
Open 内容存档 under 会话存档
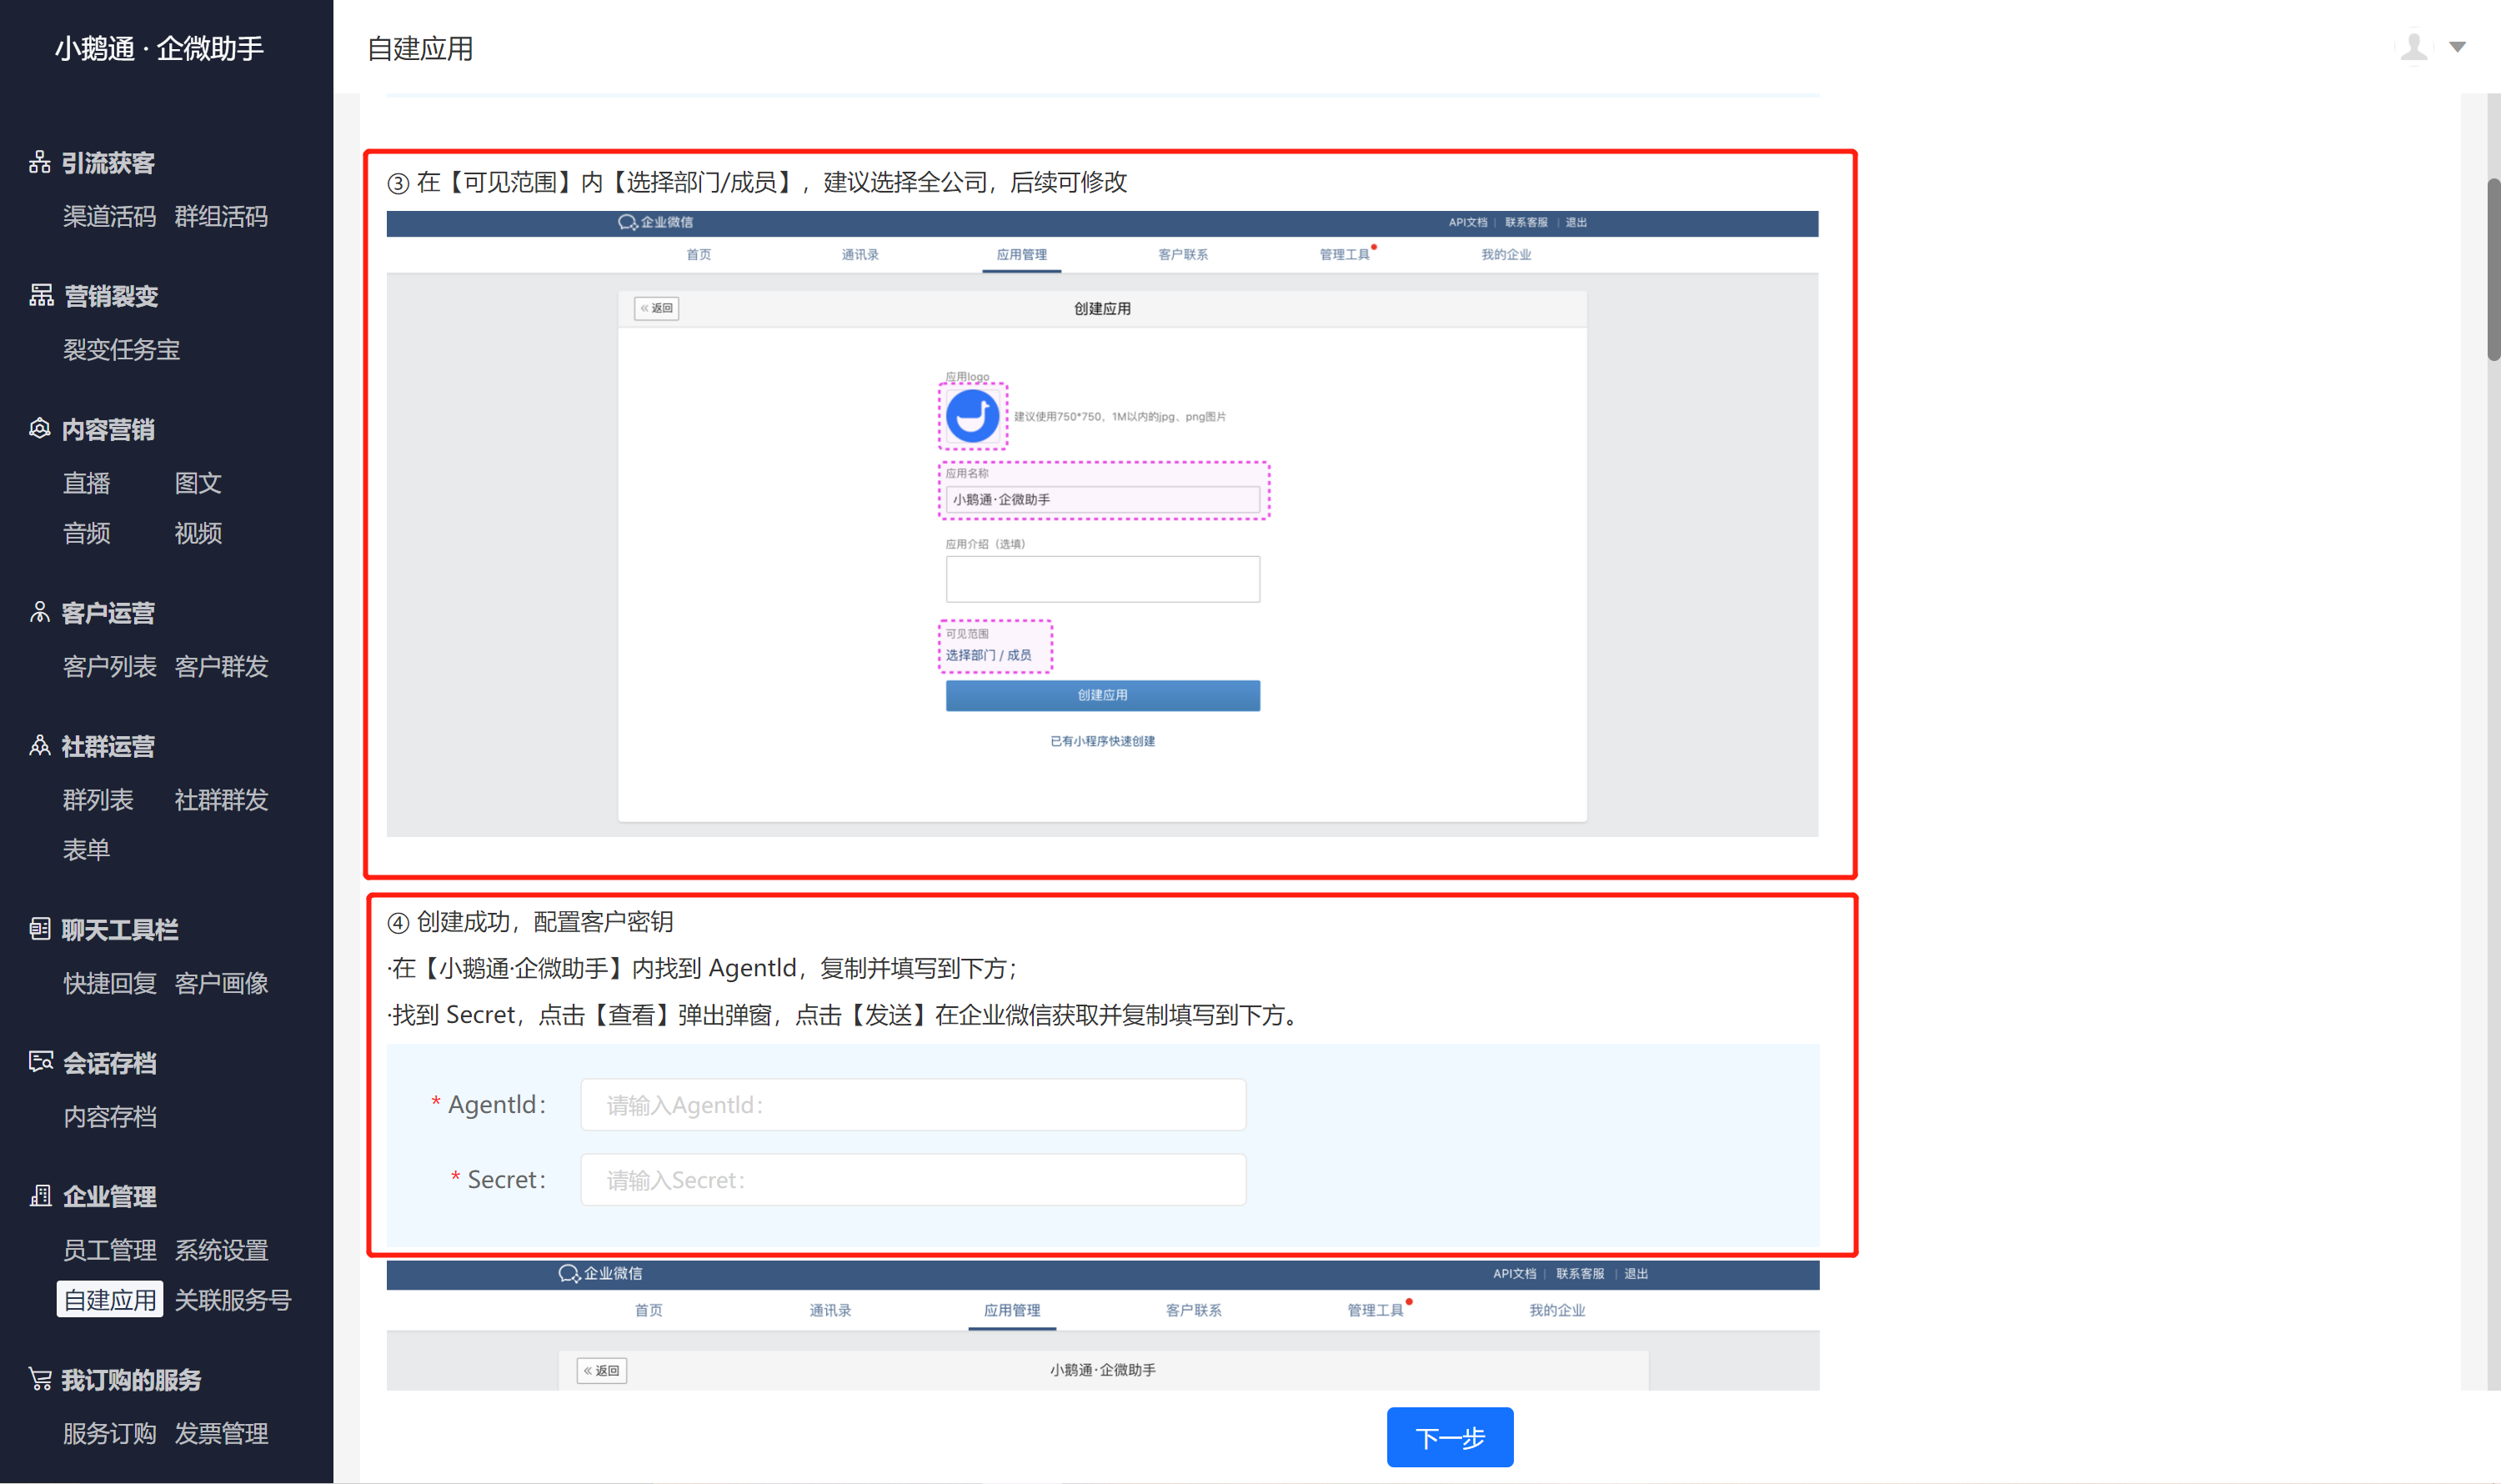[x=110, y=1116]
